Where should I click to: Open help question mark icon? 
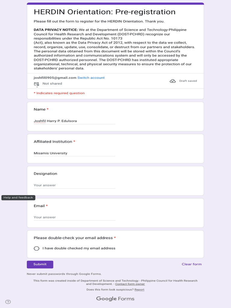[x=8, y=302]
